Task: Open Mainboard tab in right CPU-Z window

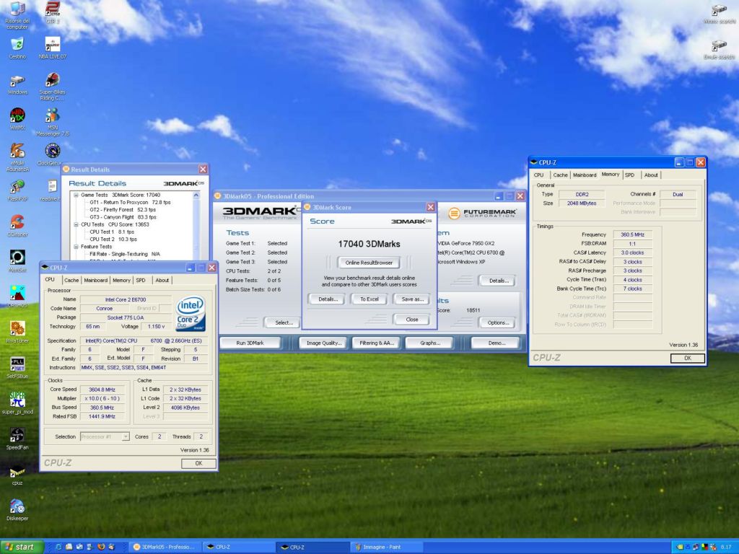Action: pyautogui.click(x=585, y=175)
